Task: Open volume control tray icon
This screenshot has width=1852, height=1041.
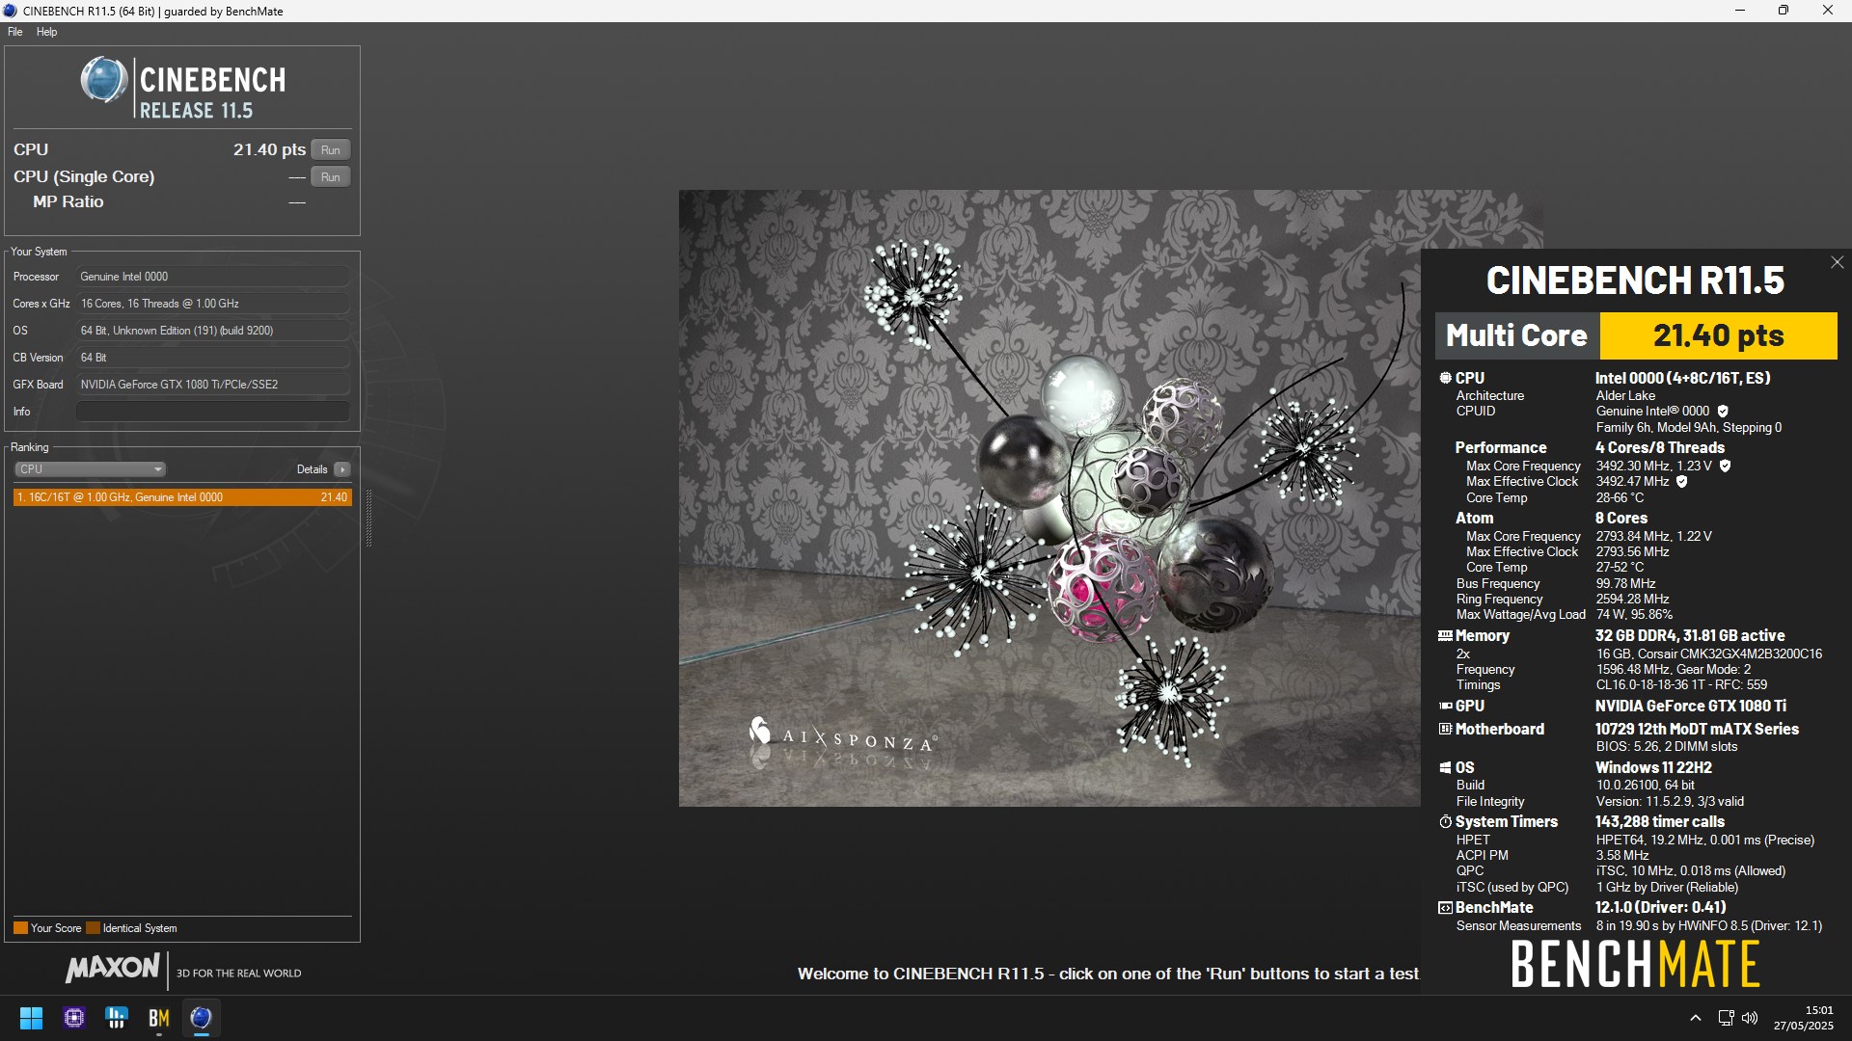Action: coord(1750,1018)
